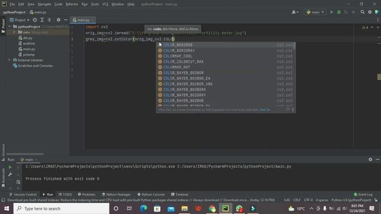The height and width of the screenshot is (214, 381).
Task: Click Project panel horizontal scrollbar
Action: [x=25, y=154]
